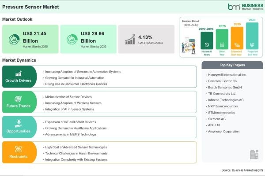Click the Market Outlook heading
This screenshot has width=265, height=176.
pos(17,19)
